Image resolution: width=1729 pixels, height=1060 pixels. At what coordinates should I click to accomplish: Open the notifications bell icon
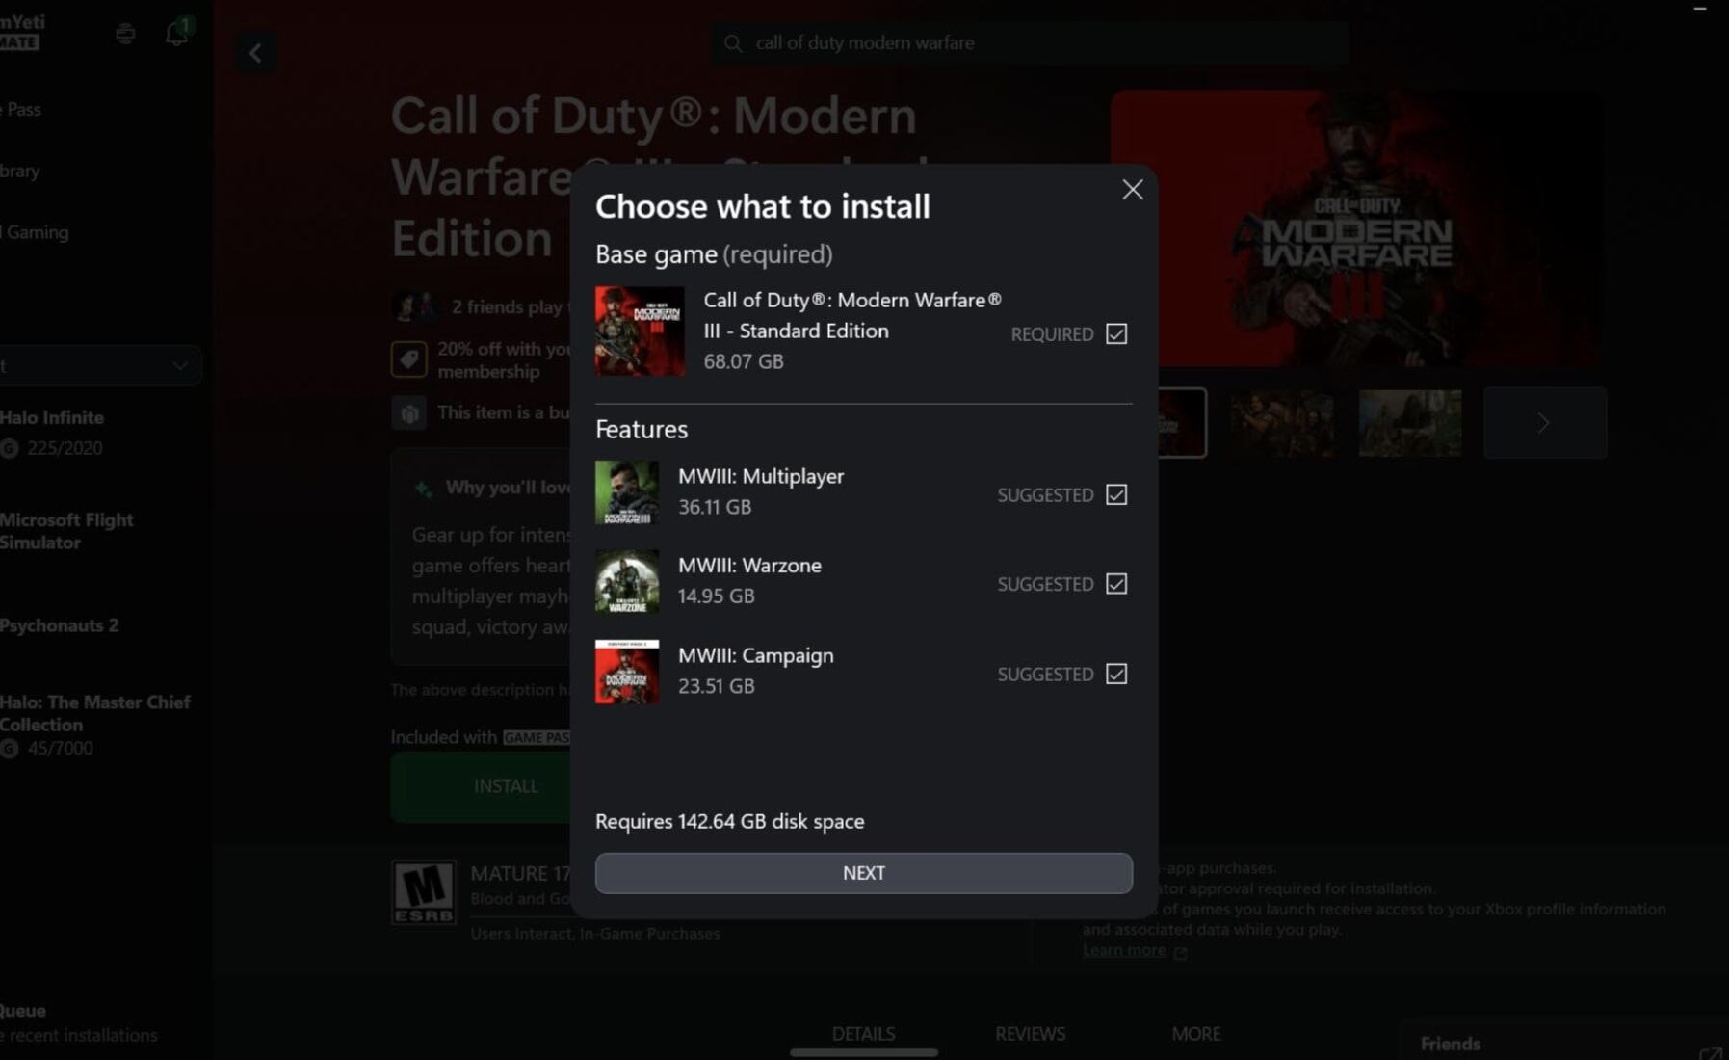pos(176,32)
